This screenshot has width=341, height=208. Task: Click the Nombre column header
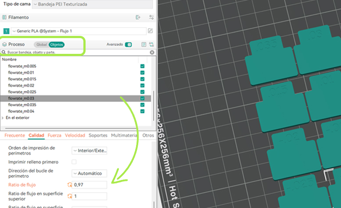(x=9, y=60)
